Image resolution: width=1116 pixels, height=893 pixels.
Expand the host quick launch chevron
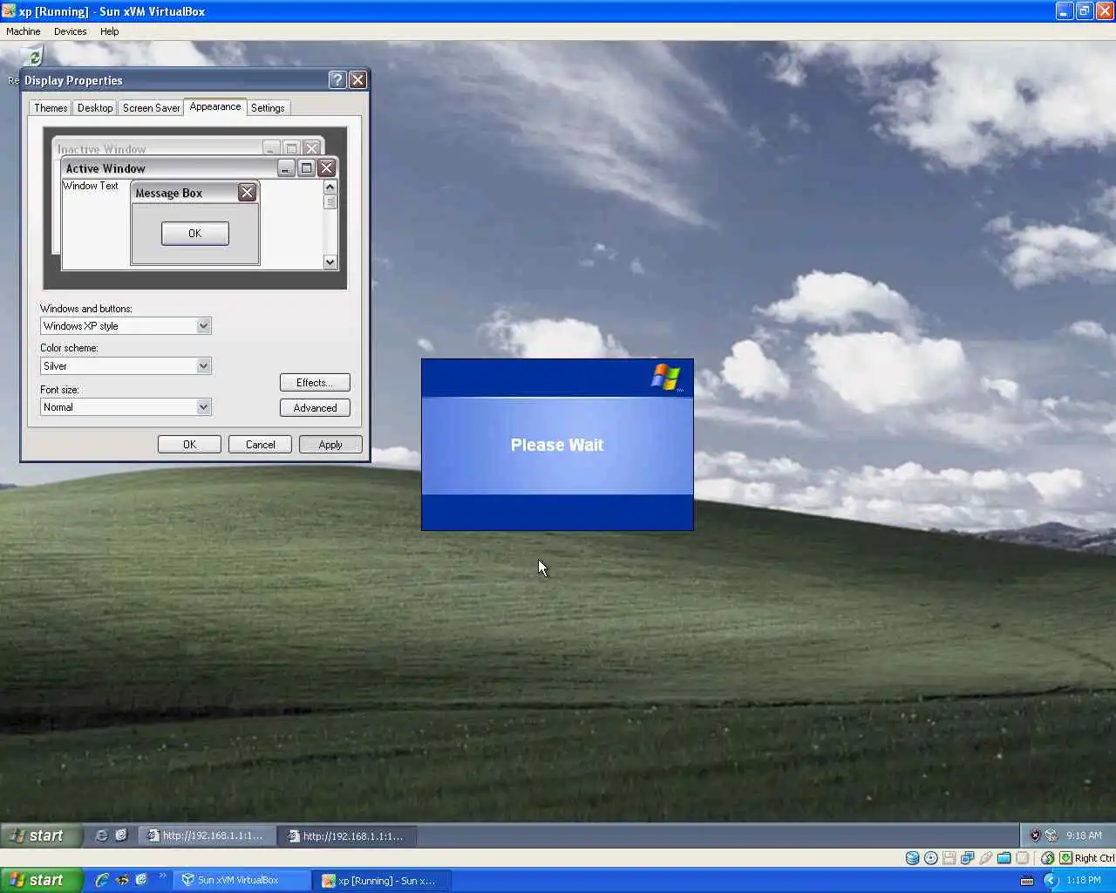click(x=162, y=876)
